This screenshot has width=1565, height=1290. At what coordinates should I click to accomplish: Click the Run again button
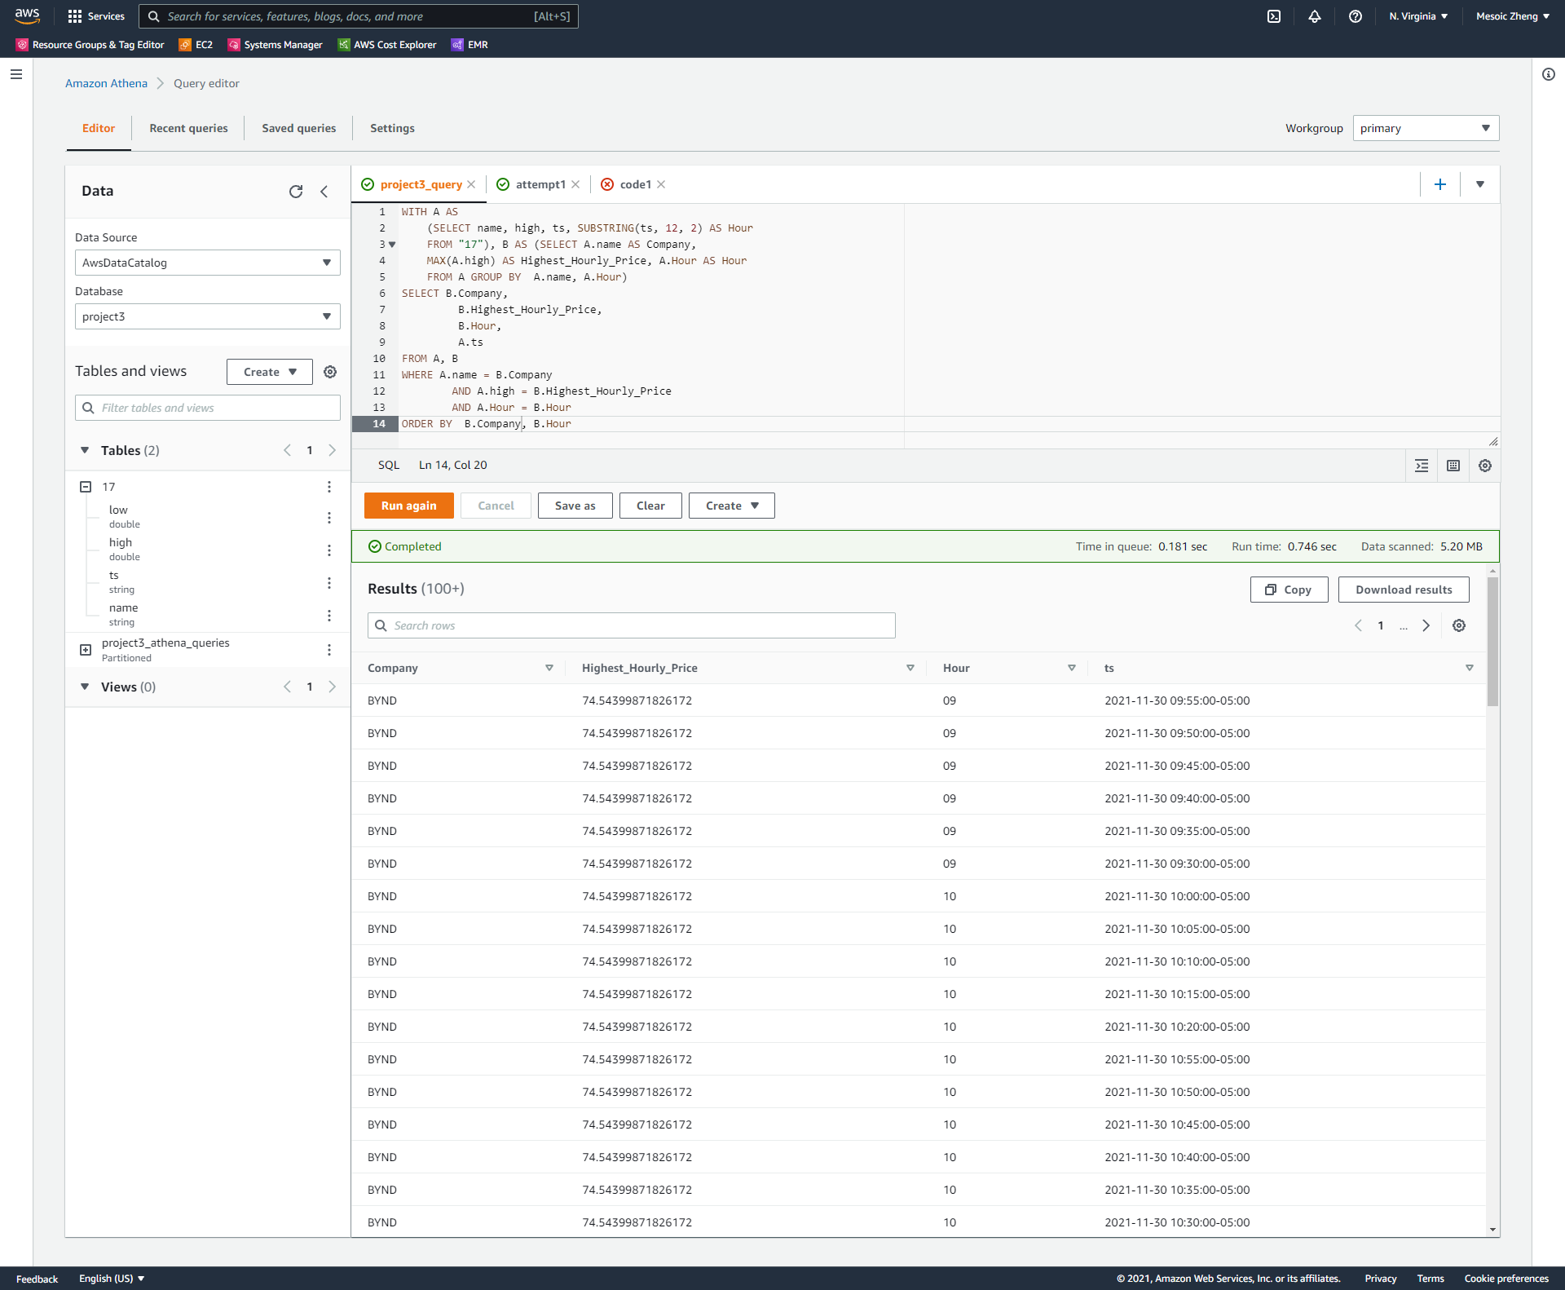[408, 505]
